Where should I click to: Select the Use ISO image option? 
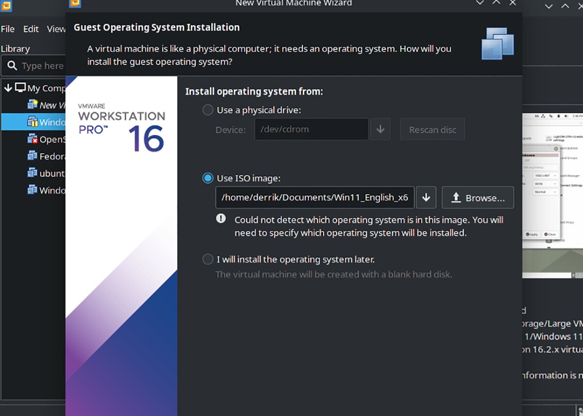coord(208,178)
